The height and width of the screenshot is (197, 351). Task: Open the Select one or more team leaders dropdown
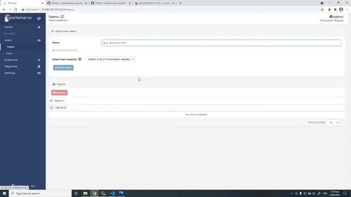111,60
